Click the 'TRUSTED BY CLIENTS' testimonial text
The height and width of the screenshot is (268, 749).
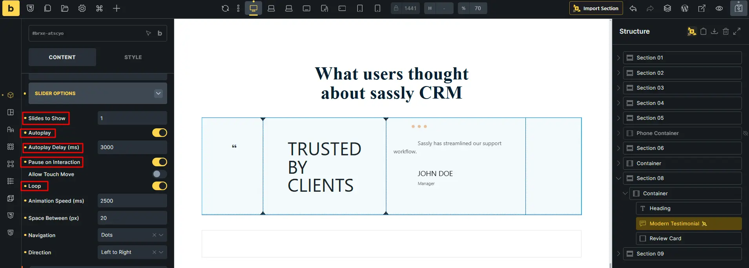pyautogui.click(x=324, y=167)
